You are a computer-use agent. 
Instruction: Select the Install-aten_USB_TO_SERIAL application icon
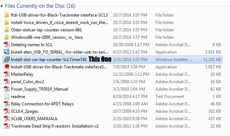(x=7, y=52)
